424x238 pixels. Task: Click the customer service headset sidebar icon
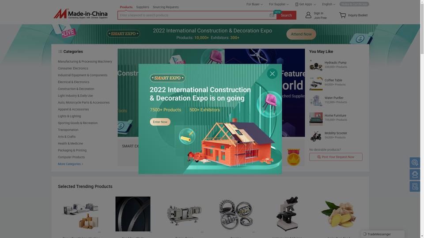click(x=415, y=175)
